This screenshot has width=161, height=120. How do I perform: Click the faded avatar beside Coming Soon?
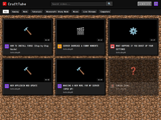(112, 86)
